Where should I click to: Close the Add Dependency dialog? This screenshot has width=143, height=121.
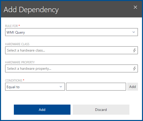coord(135,7)
